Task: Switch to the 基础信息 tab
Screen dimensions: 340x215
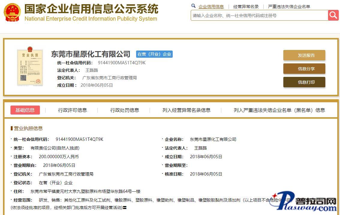Action: [x=25, y=110]
